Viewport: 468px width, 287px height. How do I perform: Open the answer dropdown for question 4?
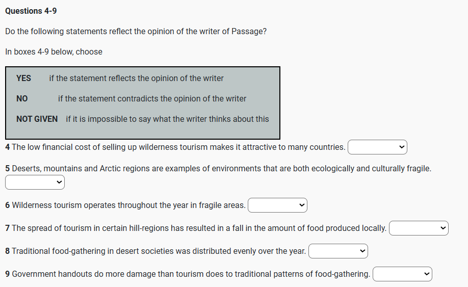coord(377,147)
